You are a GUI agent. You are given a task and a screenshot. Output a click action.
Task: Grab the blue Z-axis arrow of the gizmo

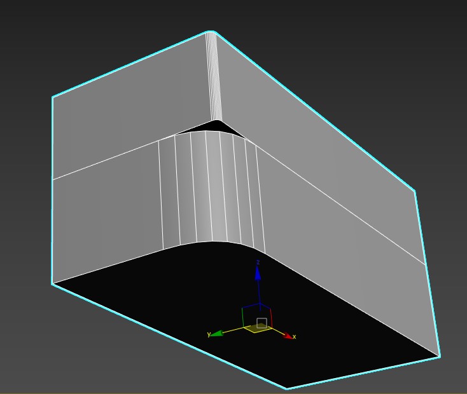(258, 273)
